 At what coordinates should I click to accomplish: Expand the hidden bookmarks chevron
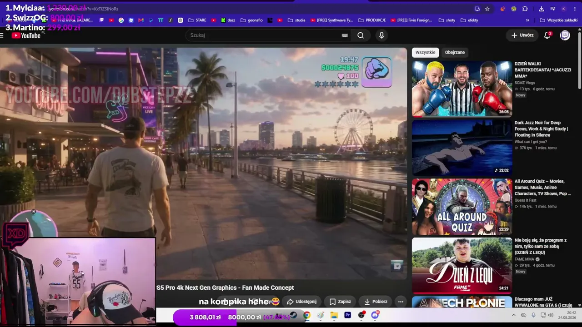(527, 20)
